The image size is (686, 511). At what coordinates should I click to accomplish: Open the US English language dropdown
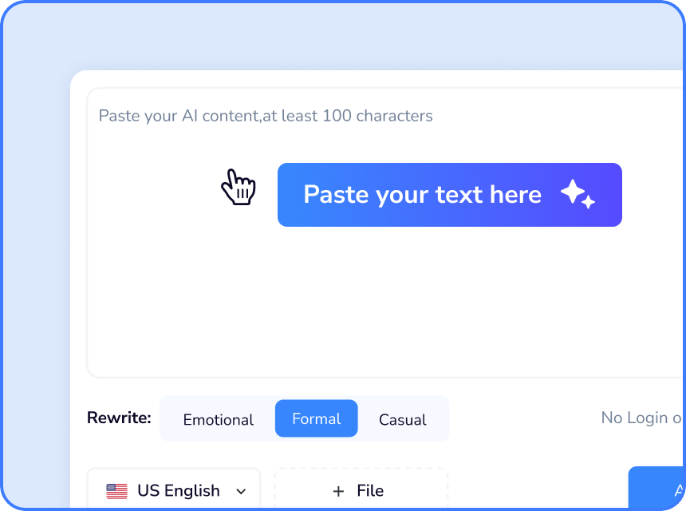174,489
